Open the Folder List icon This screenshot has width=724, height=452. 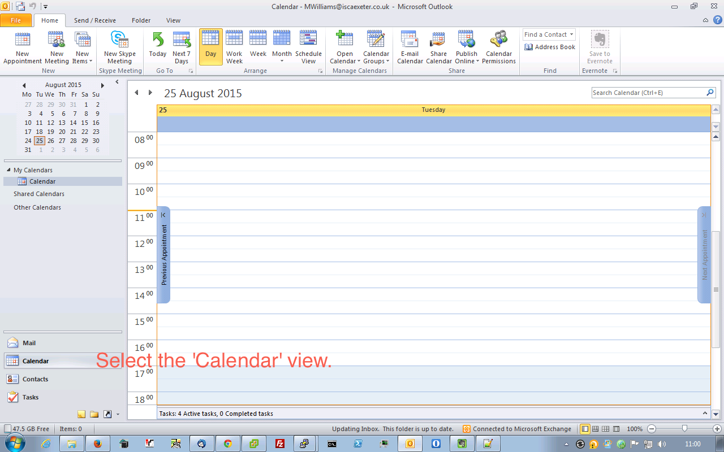94,414
